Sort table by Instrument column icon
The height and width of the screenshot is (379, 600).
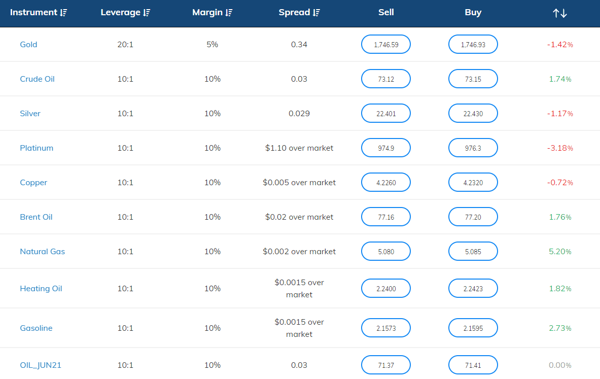click(x=63, y=13)
